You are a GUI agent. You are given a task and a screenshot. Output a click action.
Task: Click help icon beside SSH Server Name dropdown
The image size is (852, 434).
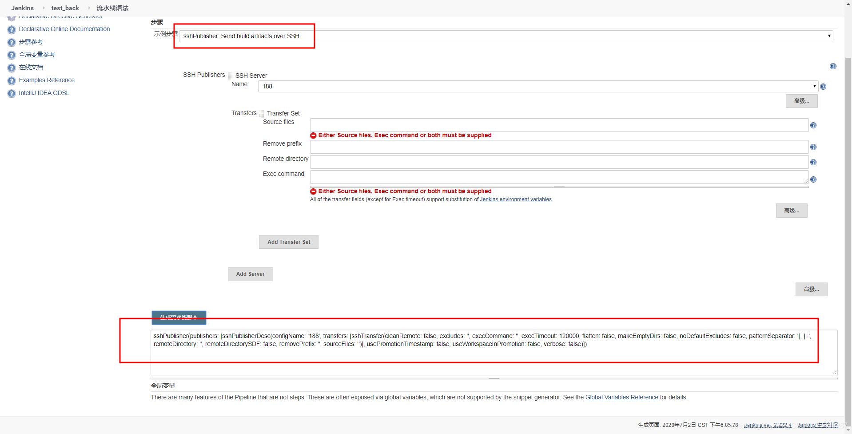[x=823, y=87]
